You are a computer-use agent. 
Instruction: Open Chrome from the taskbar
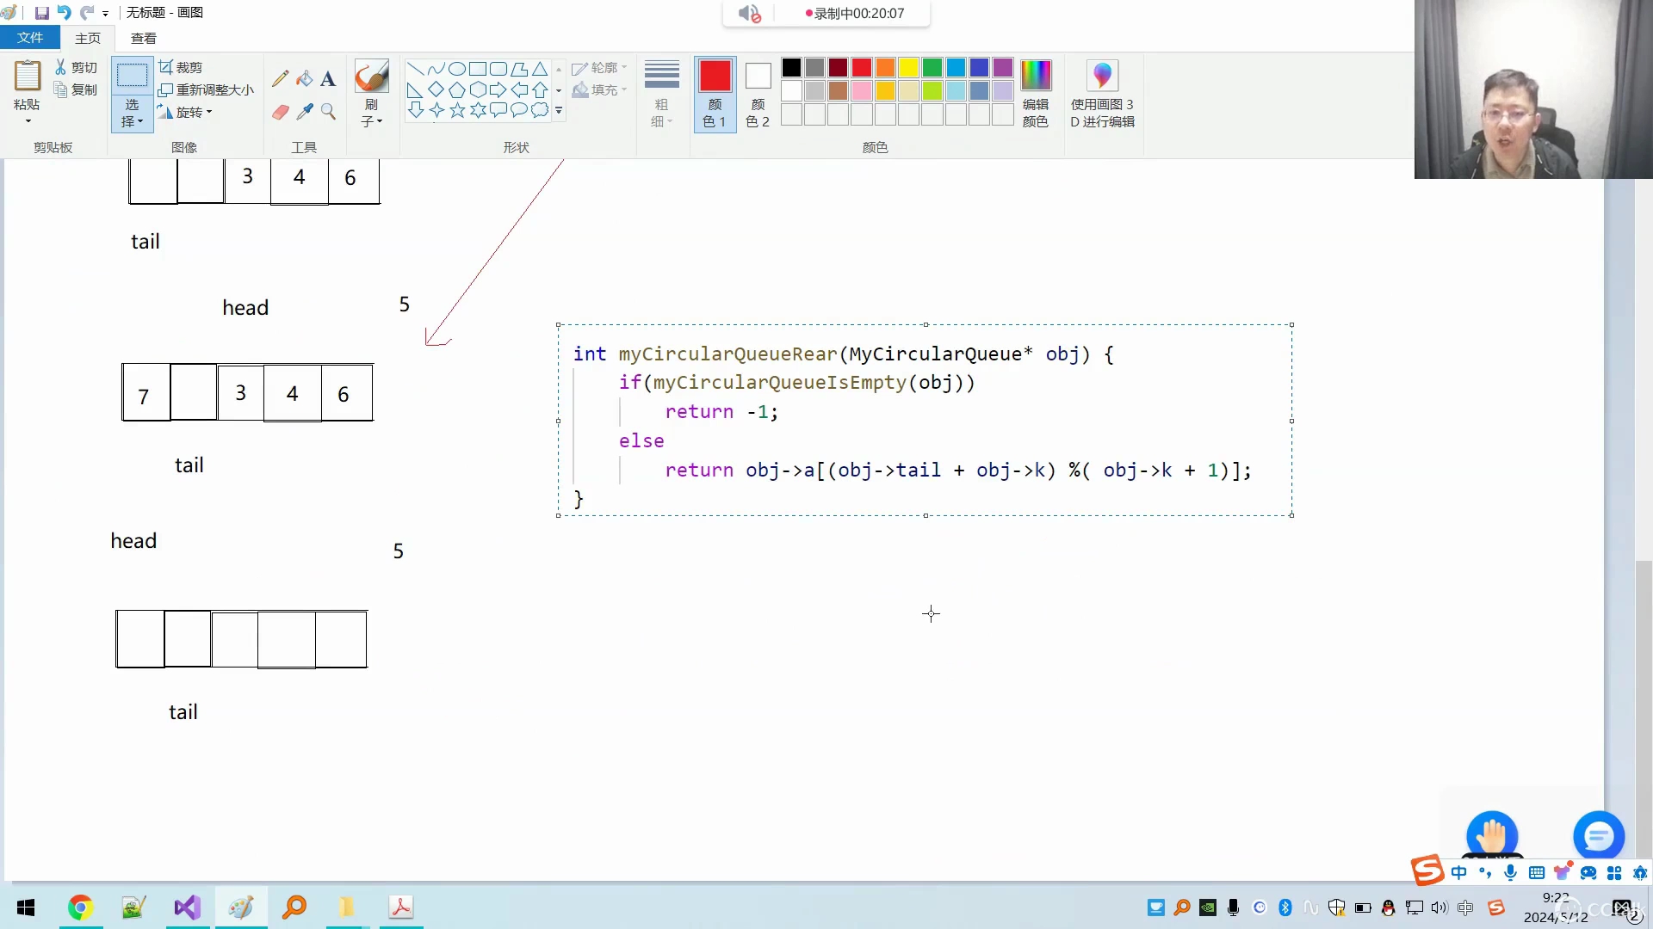click(x=80, y=907)
